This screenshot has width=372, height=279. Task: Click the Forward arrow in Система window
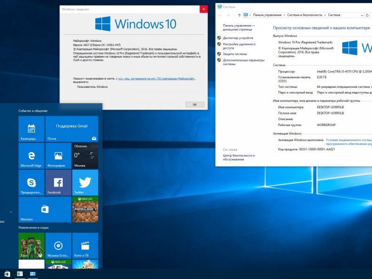pyautogui.click(x=228, y=15)
